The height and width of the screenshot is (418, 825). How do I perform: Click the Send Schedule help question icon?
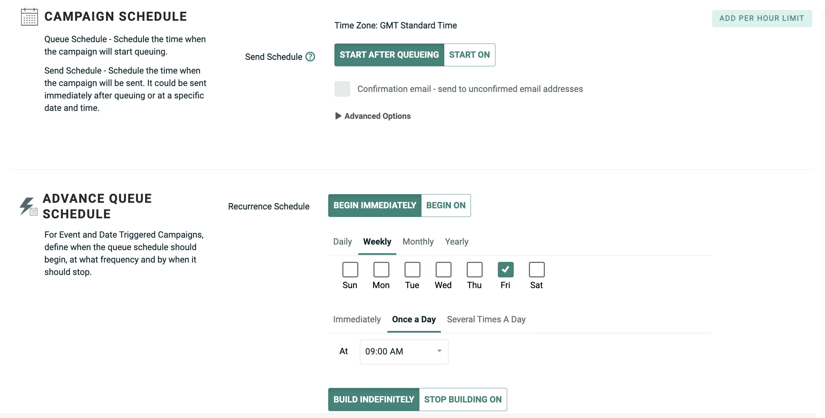coord(310,57)
